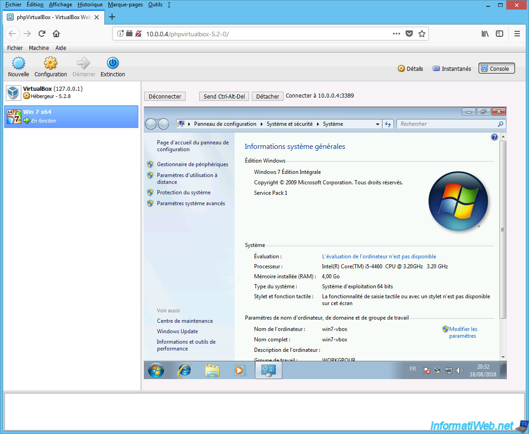529x434 pixels.
Task: Open Centre de maintenance link
Action: point(185,321)
